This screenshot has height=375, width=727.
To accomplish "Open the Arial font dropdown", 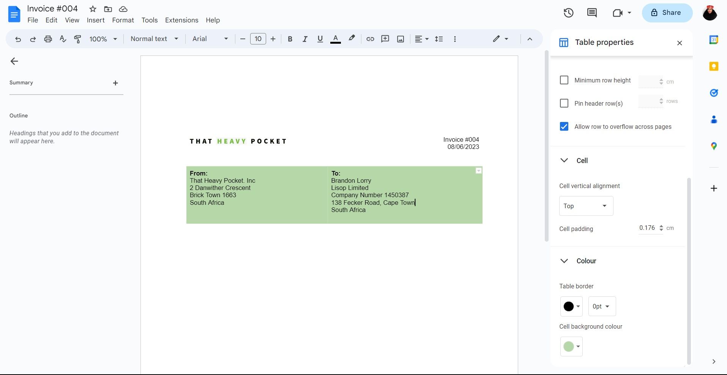I will click(x=210, y=39).
